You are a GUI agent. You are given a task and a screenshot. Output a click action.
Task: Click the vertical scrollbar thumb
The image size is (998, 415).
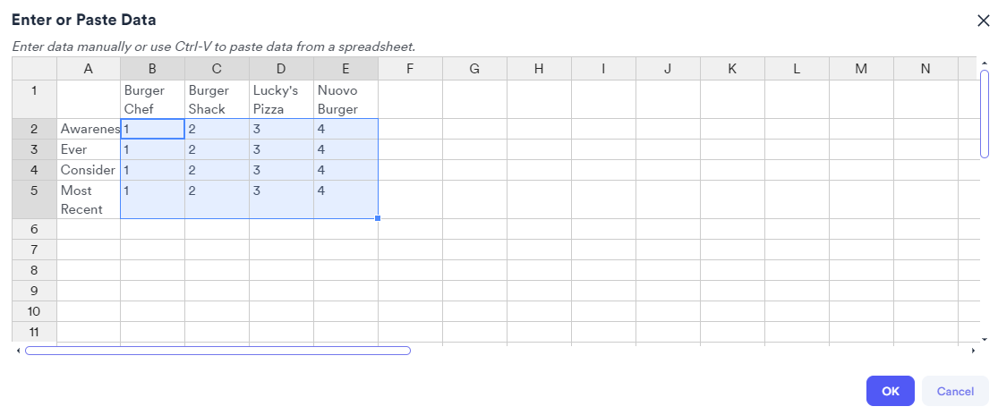pos(985,113)
